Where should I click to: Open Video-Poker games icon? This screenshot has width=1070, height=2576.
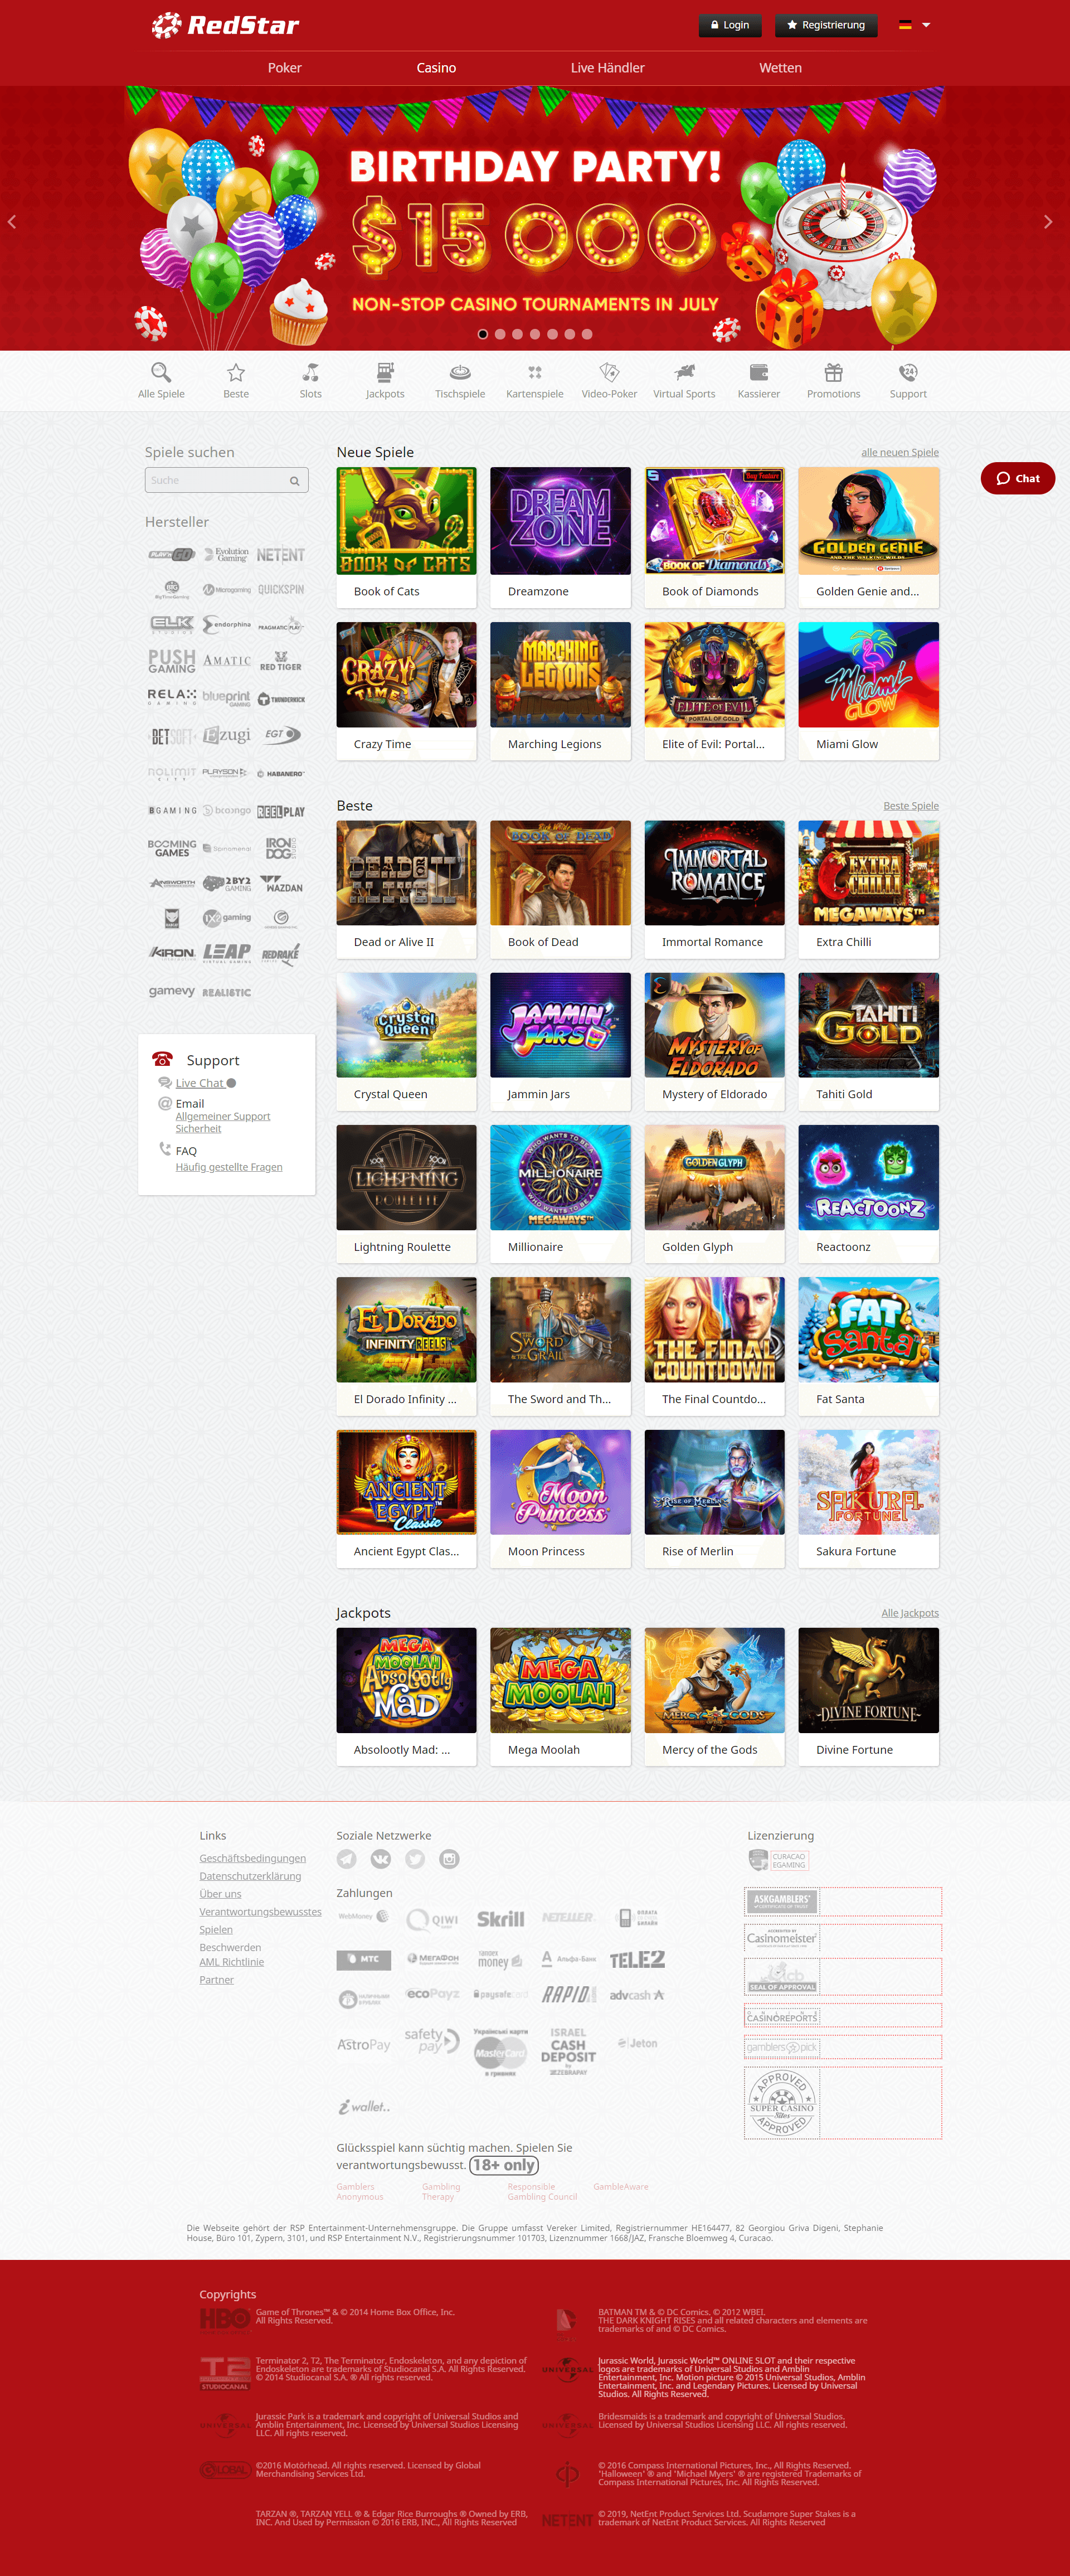[x=609, y=373]
